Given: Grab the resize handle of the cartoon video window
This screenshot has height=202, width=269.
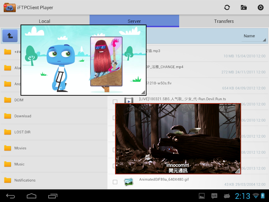Looking at the screenshot, I should pos(143,92).
